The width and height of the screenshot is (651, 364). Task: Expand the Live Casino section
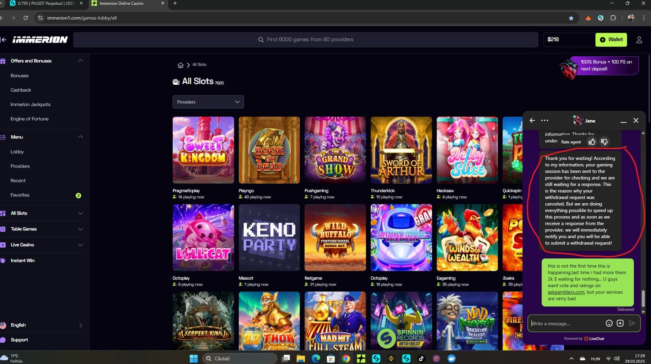(x=80, y=245)
